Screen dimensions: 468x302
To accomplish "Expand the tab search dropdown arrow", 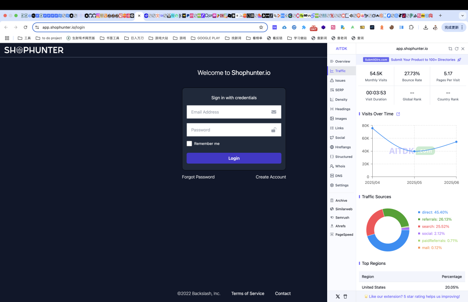I will pos(463,16).
